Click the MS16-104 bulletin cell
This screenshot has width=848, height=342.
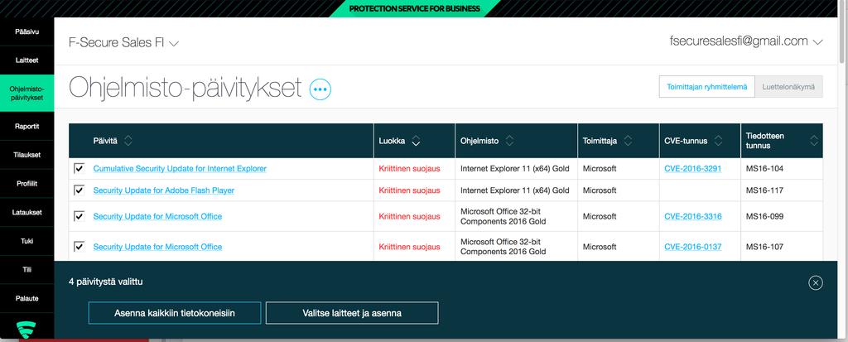[782, 168]
